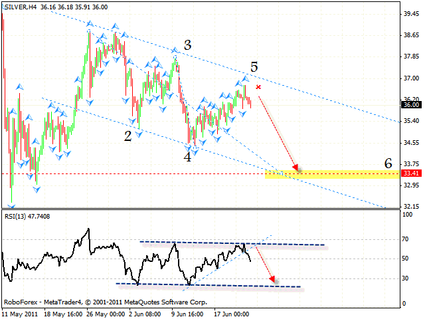The height and width of the screenshot is (319, 425).
Task: Select the wave label 5 on chart
Action: point(254,66)
